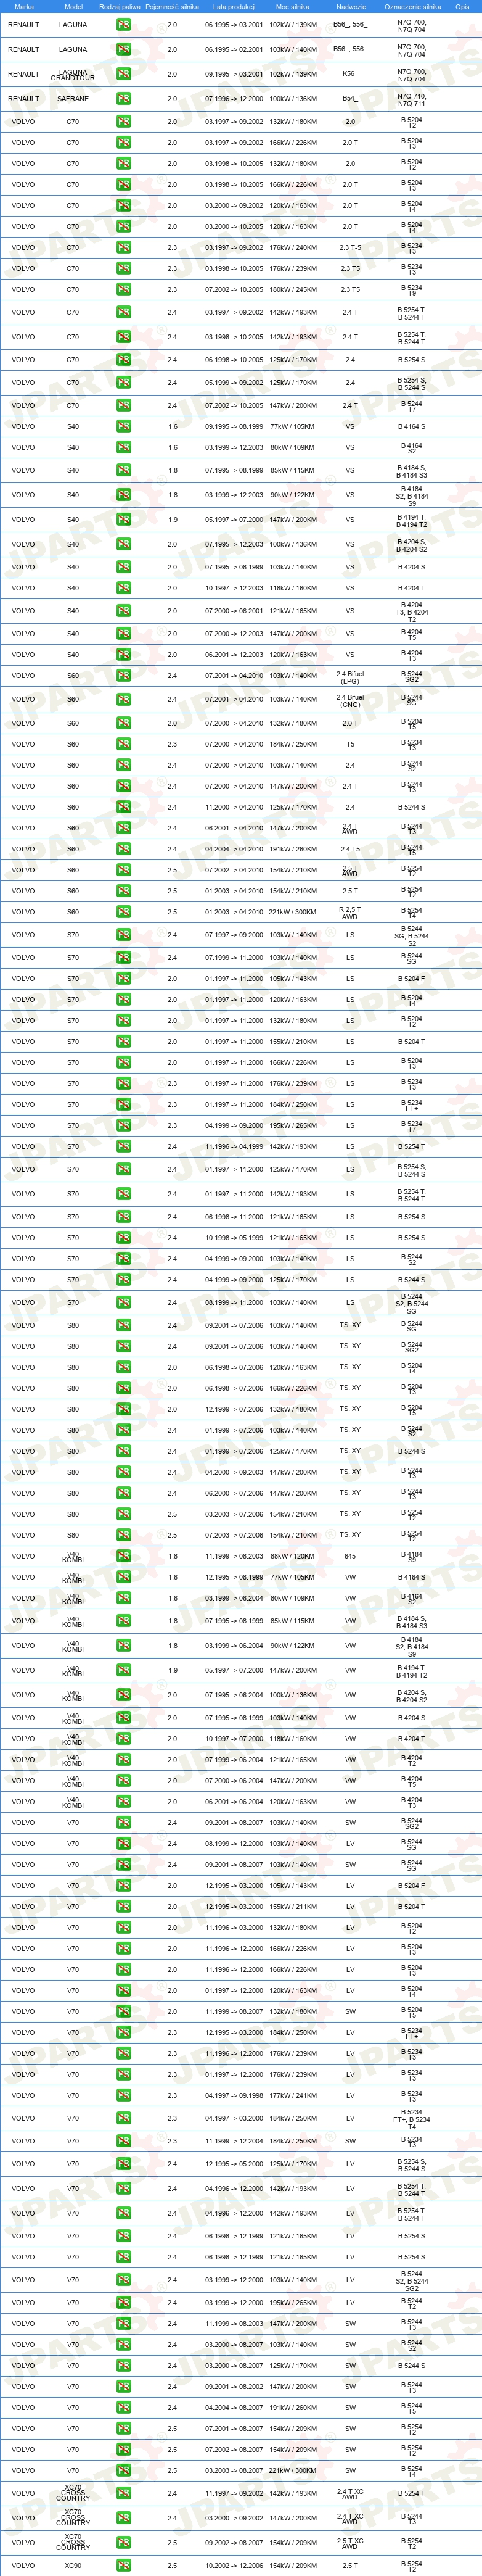
Task: Select the '177kW / 241KM' power cell
Action: tap(293, 2095)
